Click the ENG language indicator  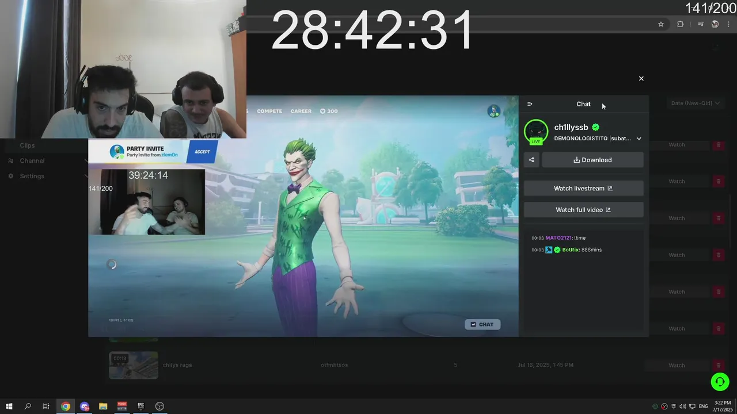[x=703, y=407]
